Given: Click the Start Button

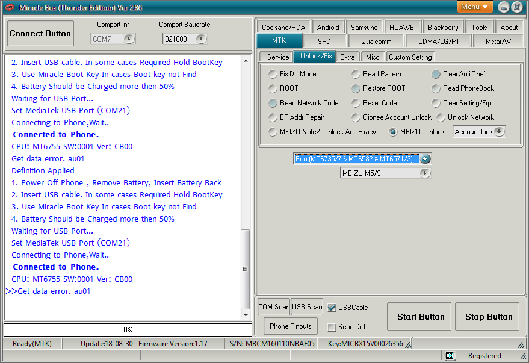Looking at the screenshot, I should click(x=419, y=317).
